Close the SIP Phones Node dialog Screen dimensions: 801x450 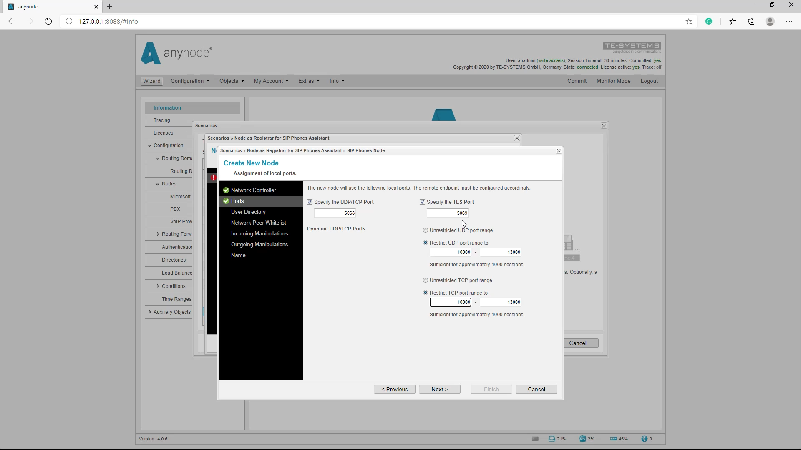point(559,150)
